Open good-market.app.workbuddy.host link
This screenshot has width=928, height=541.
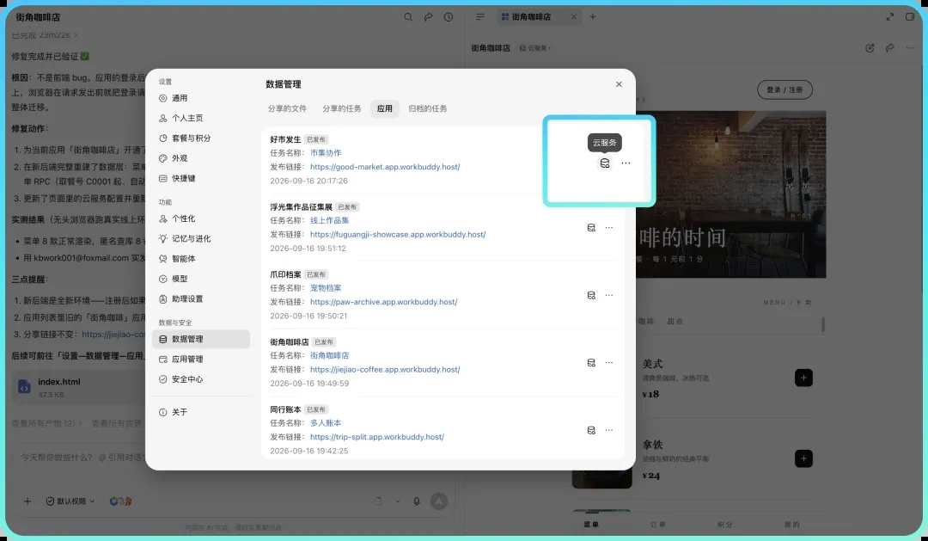(385, 167)
